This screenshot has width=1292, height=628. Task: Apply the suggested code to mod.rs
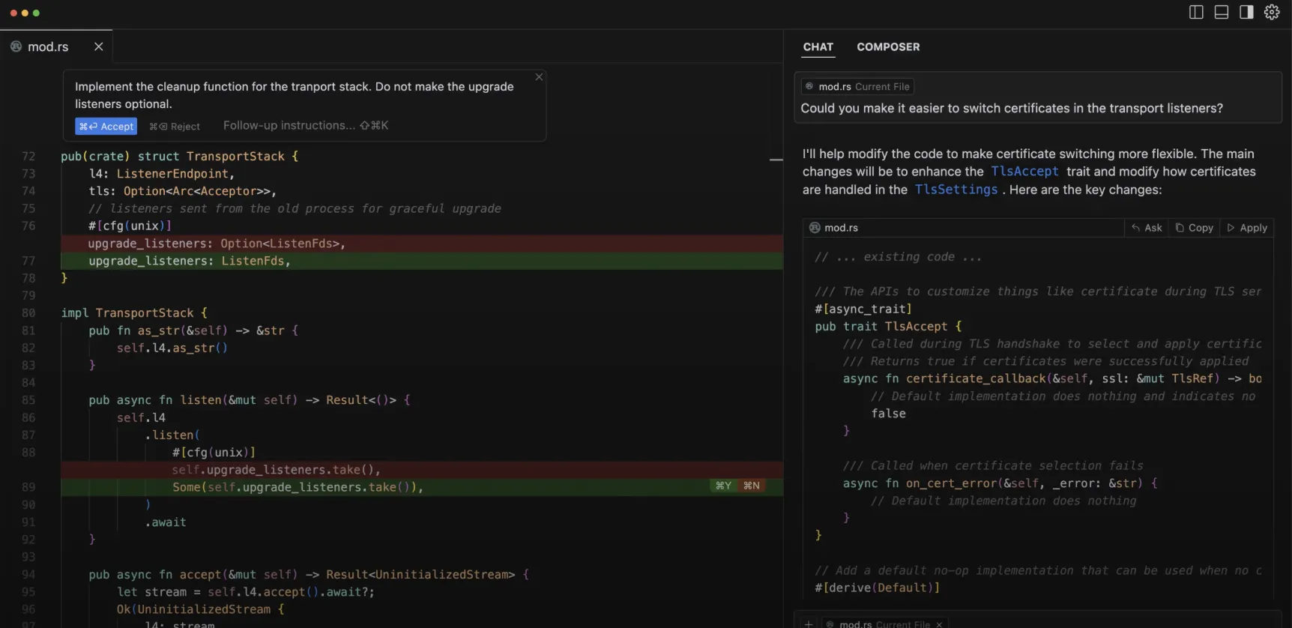[1247, 228]
